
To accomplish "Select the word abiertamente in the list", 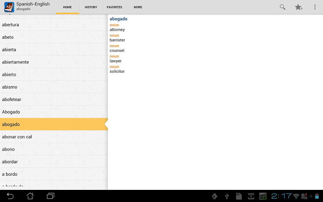I will coord(54,62).
